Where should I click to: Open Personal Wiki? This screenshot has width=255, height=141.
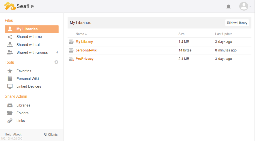point(27,79)
